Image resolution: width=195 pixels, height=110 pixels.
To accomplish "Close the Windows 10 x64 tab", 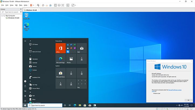I will click(39, 10).
